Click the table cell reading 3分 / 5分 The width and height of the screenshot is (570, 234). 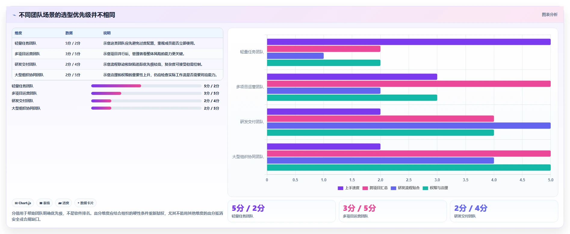pos(73,54)
